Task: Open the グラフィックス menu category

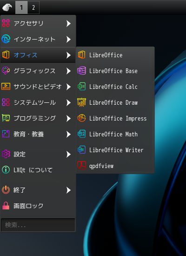Action: [38, 71]
